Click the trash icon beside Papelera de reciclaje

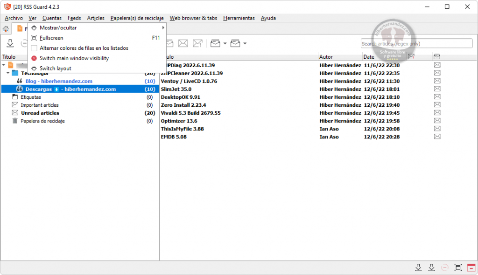pos(15,121)
